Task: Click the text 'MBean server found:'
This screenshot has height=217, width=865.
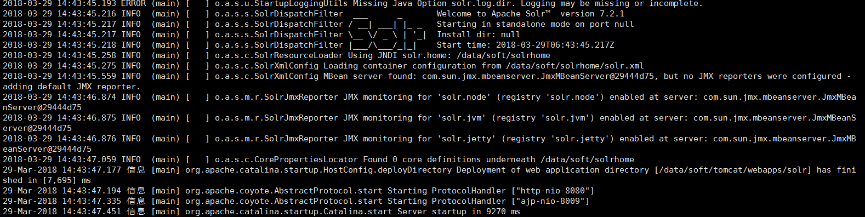Action: click(370, 76)
